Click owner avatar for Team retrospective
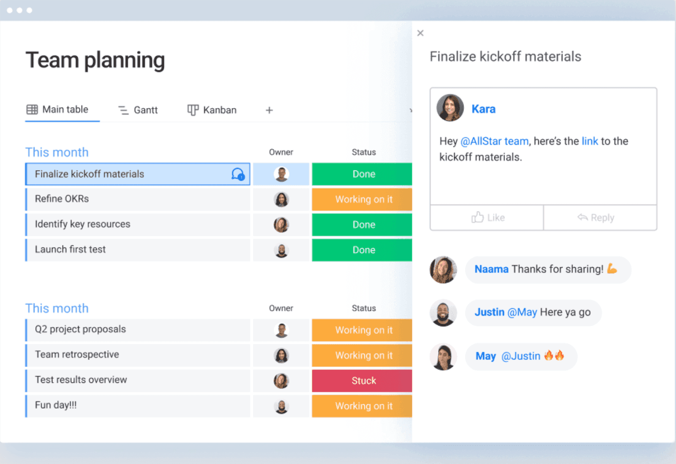 (281, 355)
